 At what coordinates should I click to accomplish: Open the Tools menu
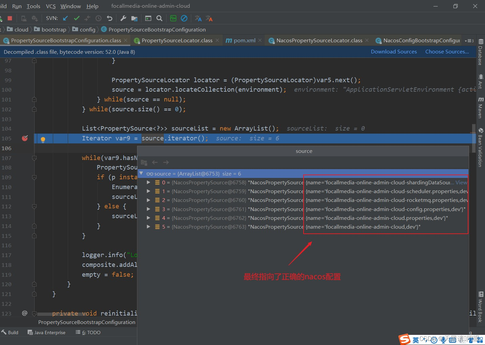coord(34,6)
